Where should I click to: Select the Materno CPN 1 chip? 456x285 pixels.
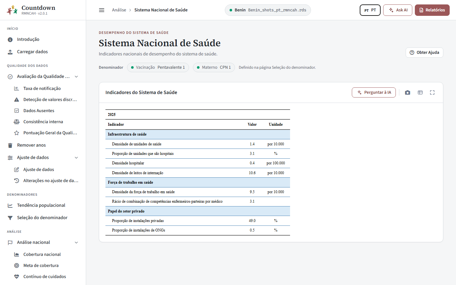point(214,67)
